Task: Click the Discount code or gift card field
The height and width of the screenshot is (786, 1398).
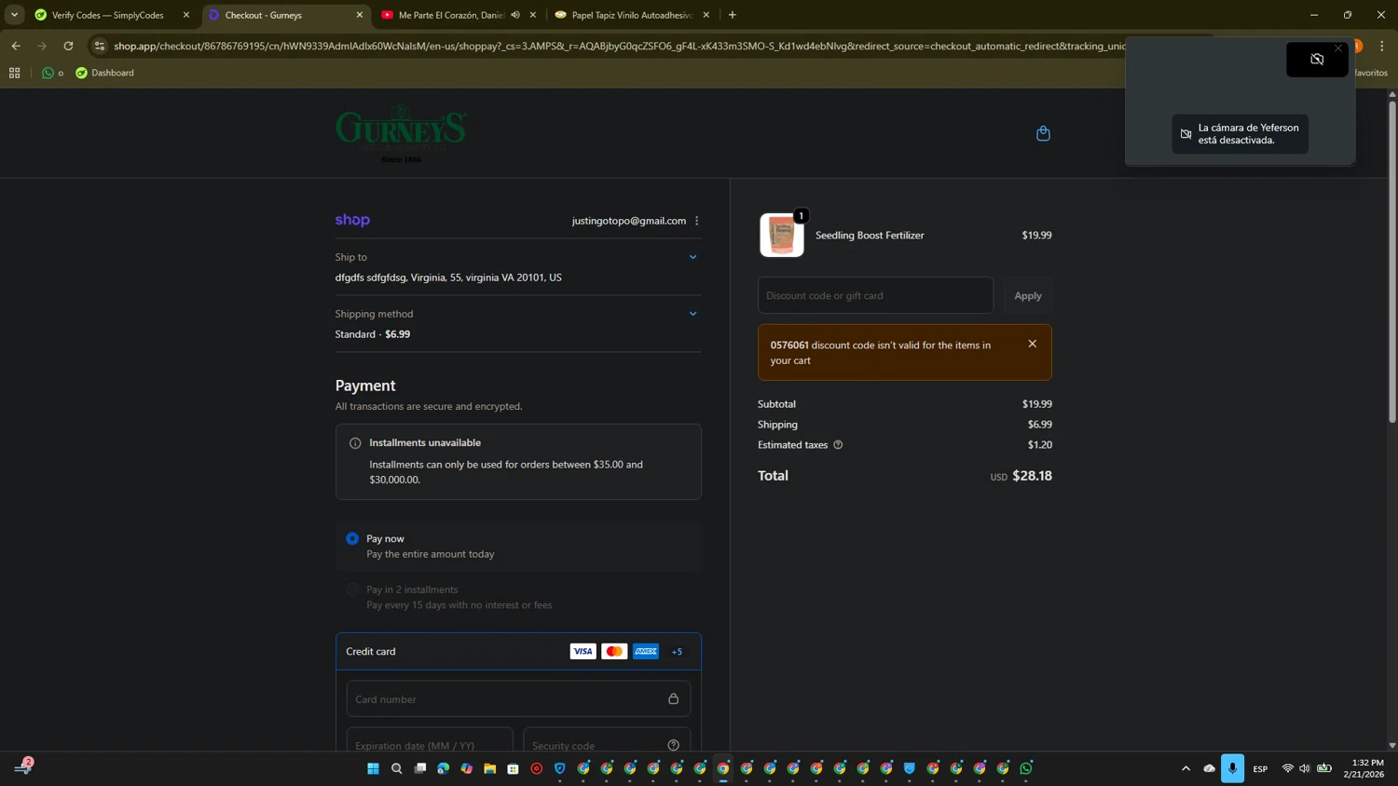Action: [875, 295]
